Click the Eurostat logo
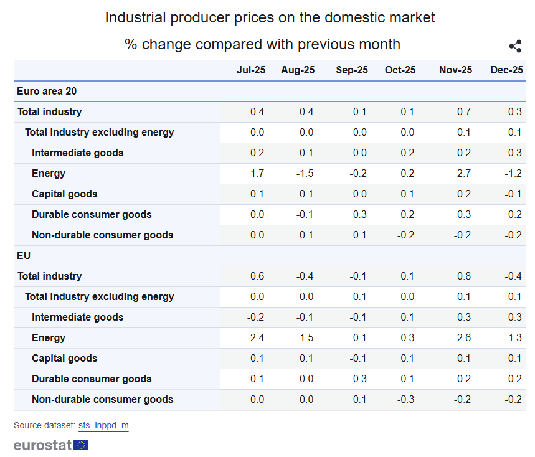This screenshot has width=535, height=457. [51, 445]
